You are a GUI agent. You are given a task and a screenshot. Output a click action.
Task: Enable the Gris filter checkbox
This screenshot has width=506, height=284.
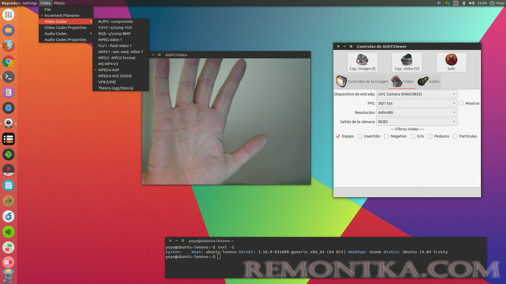click(413, 136)
